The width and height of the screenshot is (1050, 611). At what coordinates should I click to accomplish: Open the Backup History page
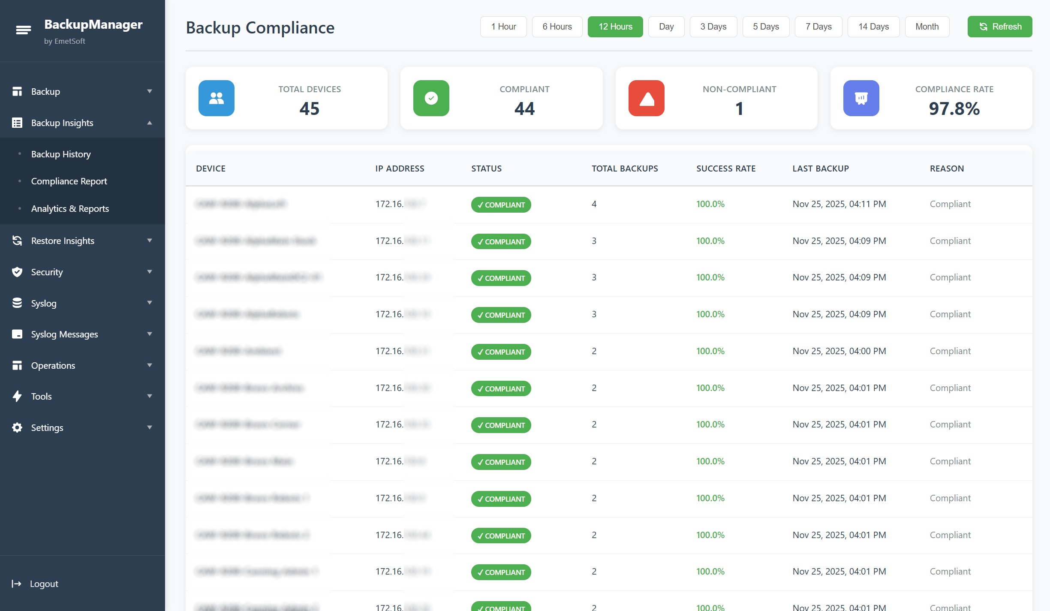(61, 154)
